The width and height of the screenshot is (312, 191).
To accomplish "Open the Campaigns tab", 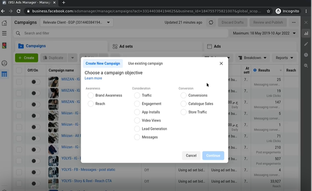I will click(61, 46).
